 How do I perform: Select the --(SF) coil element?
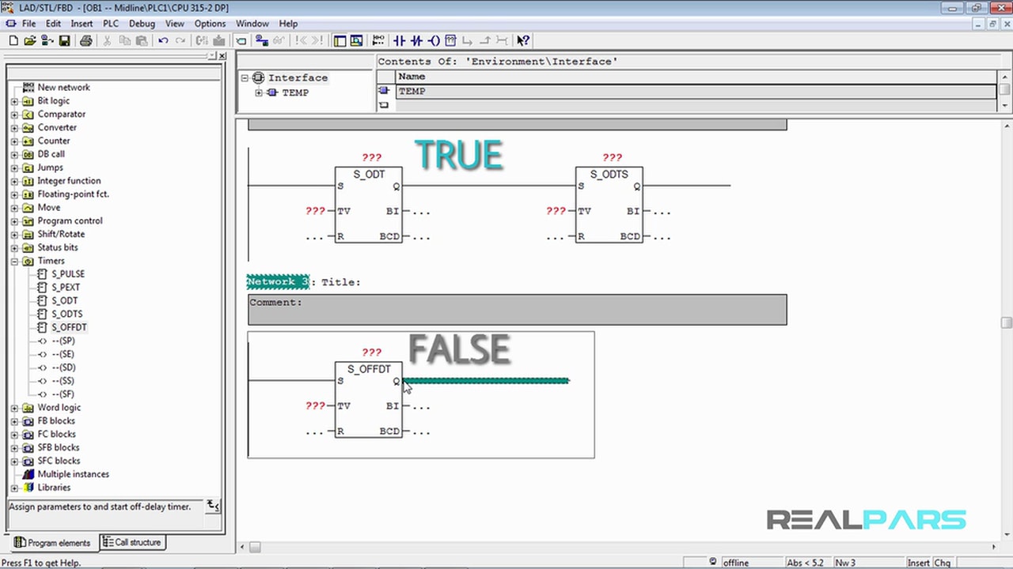pos(63,394)
